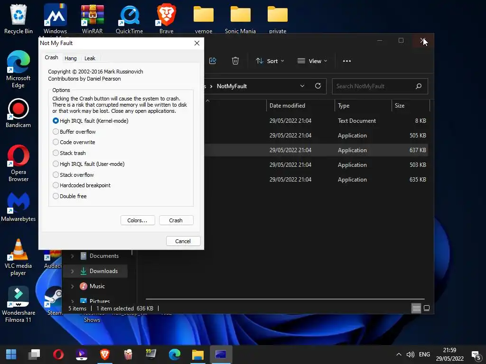Open the Sonic Mania desktop folder

240,18
